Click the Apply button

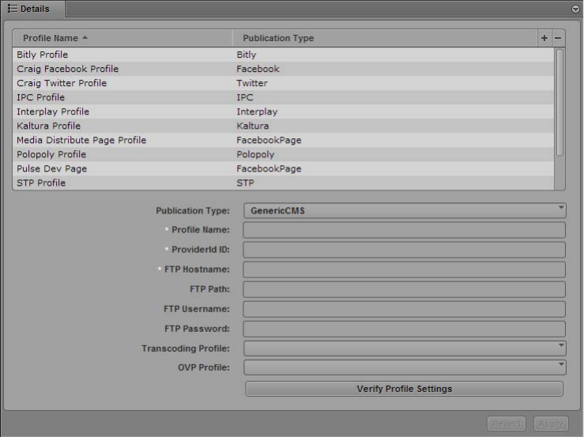coord(551,424)
